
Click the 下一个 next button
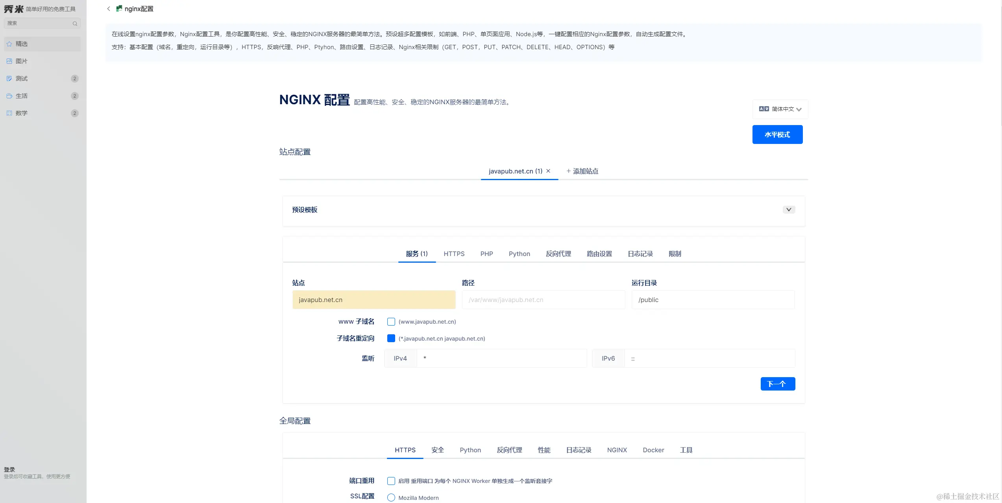click(778, 384)
